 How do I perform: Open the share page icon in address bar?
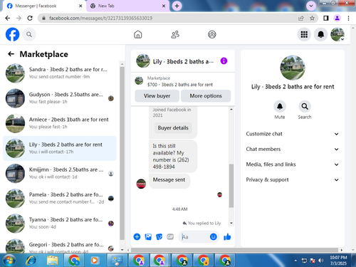[x=301, y=18]
